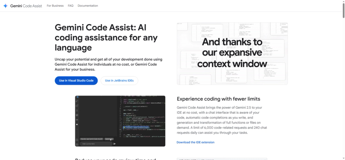Click paragraph starting 'Uncap your potential'
Image resolution: width=345 pixels, height=160 pixels.
click(x=109, y=64)
